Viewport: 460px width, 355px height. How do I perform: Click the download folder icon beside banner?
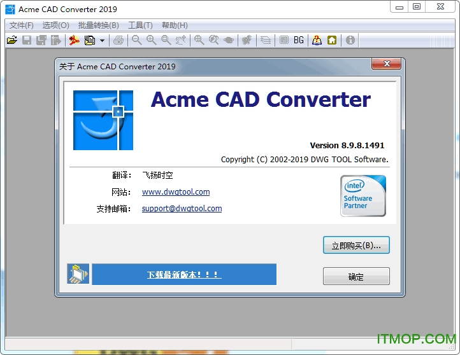click(x=78, y=274)
